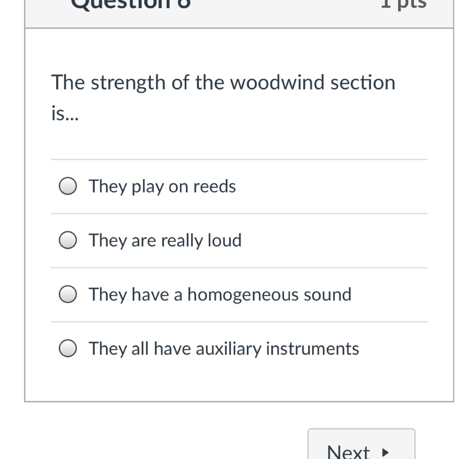Click the '1 pts' points label

point(404,4)
